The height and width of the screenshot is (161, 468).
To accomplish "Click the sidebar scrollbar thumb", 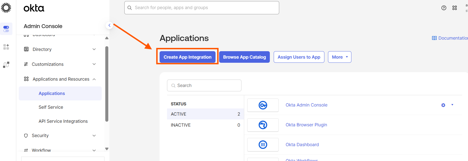I will [x=107, y=84].
